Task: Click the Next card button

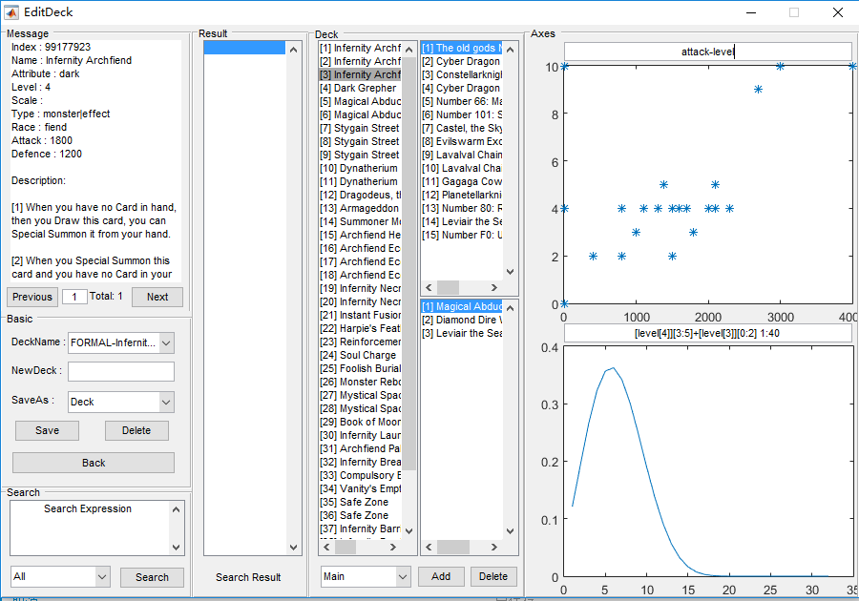Action: tap(157, 297)
